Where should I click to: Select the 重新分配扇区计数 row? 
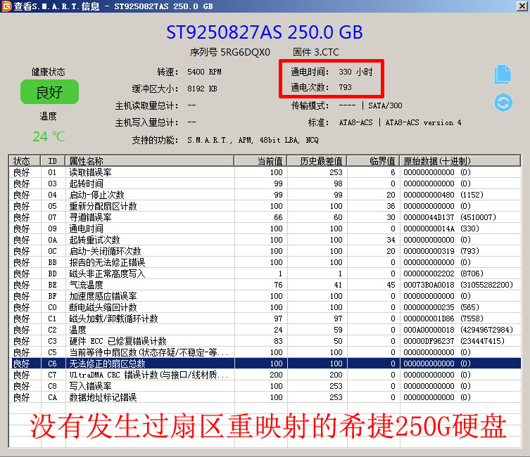(x=265, y=206)
